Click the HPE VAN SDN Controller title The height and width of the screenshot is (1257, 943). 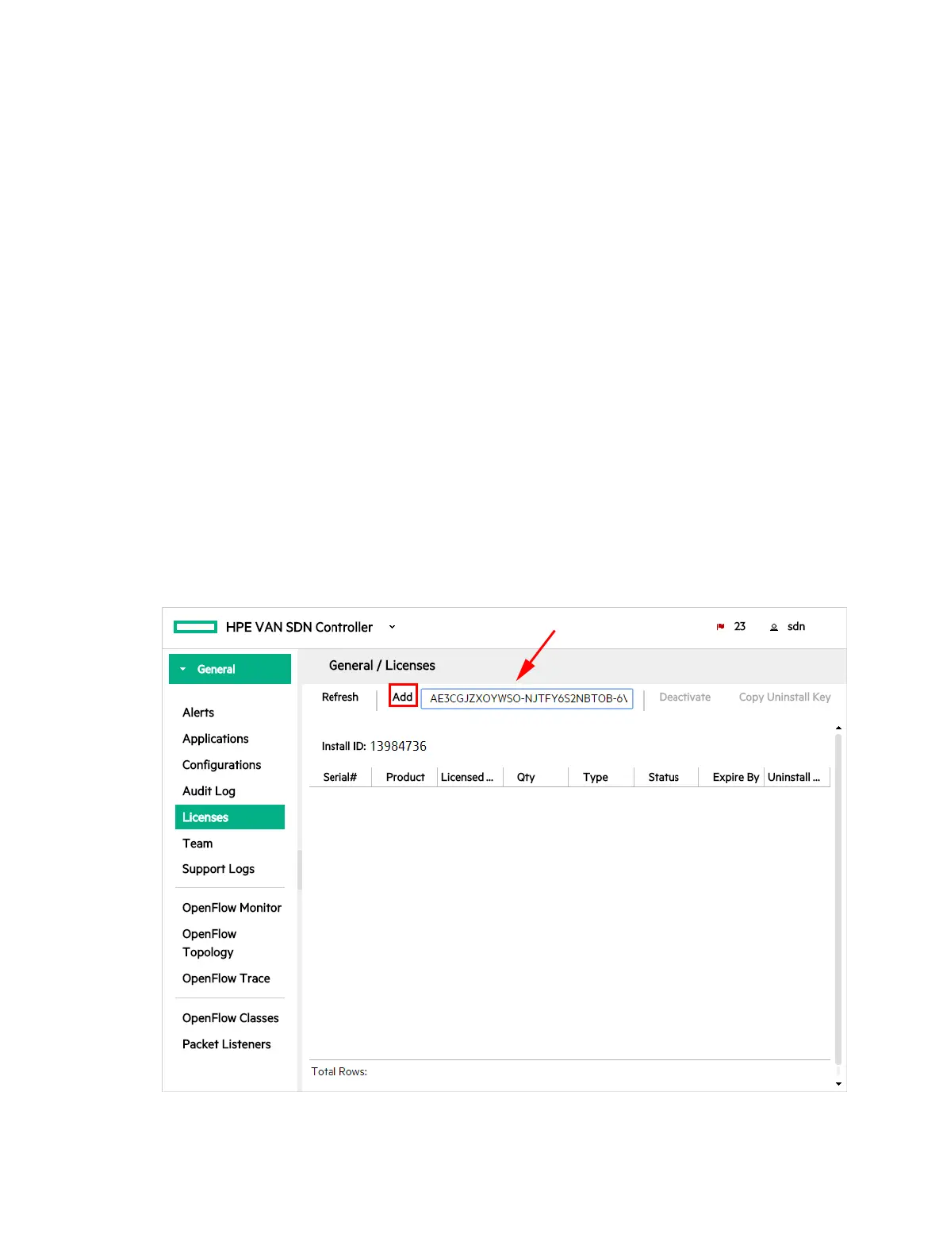(299, 627)
